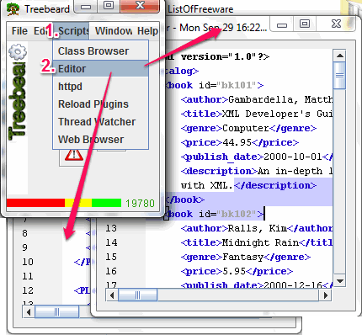Click the horizontal scroll left arrow in front editor
Screen dimensions: 362x335
pyautogui.click(x=112, y=295)
